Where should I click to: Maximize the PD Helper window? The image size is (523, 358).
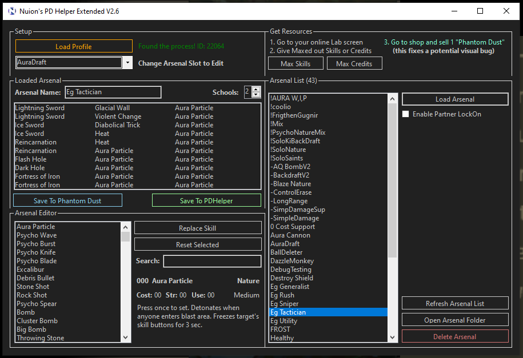coord(480,11)
